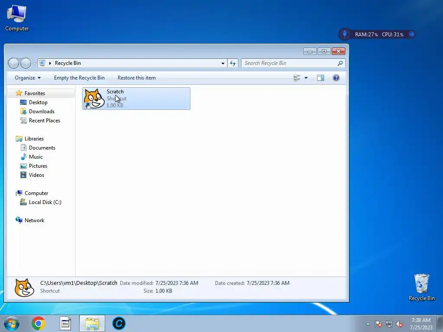
Task: Click the Size 1.00 KB value in details pane
Action: pyautogui.click(x=164, y=291)
